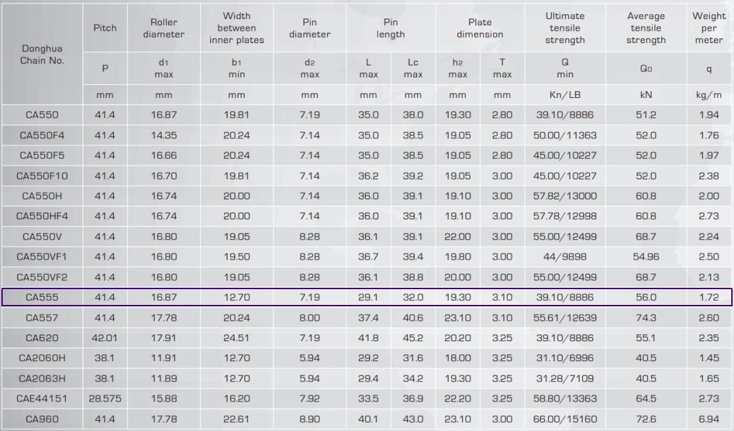Click 54.96 average tensile strength value
This screenshot has width=734, height=431.
click(x=646, y=257)
